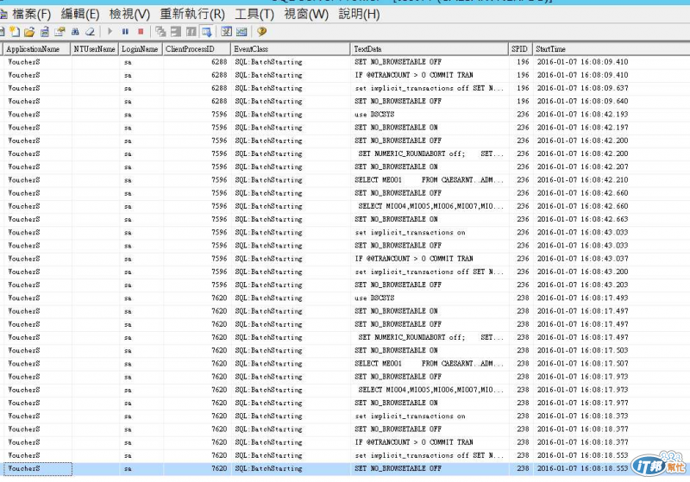690x482 pixels.
Task: Click the New Template toolbar icon
Action: click(x=15, y=32)
